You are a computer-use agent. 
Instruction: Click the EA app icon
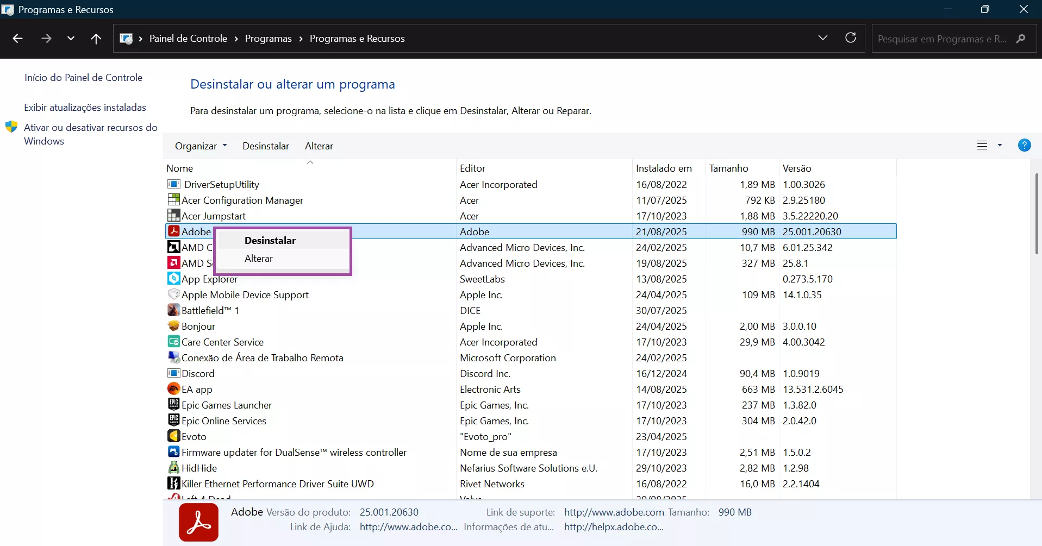(x=173, y=389)
